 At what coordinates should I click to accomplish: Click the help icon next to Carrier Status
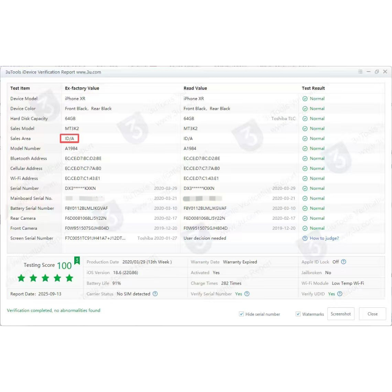pos(155,294)
